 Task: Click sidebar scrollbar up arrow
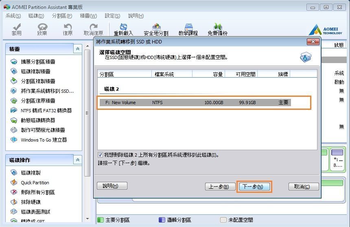pos(87,46)
